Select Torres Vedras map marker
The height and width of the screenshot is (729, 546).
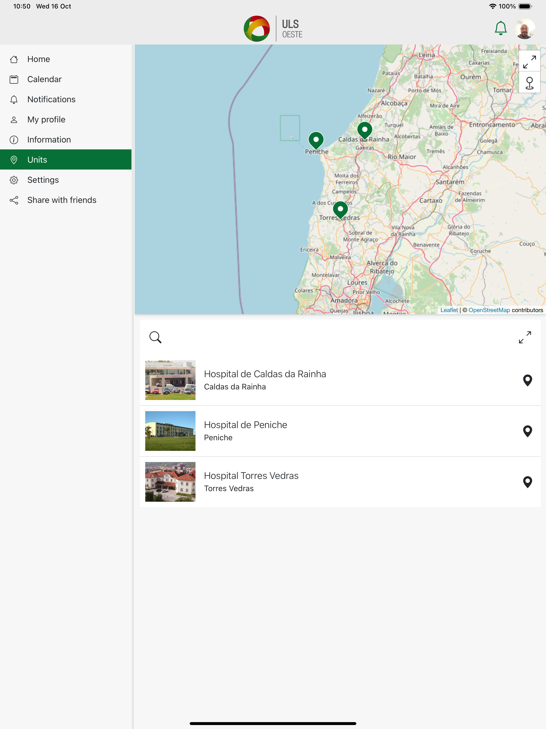tap(340, 210)
